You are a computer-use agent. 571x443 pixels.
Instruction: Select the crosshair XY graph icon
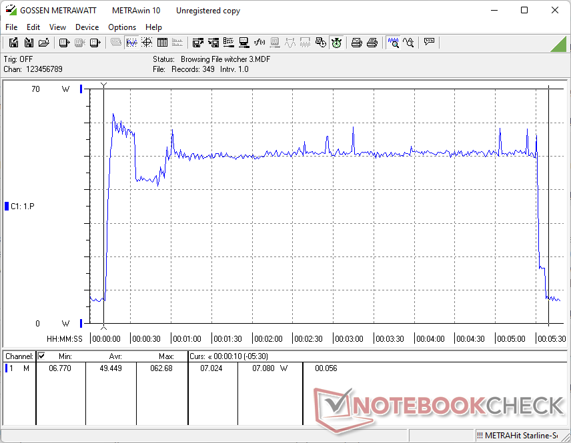[147, 43]
